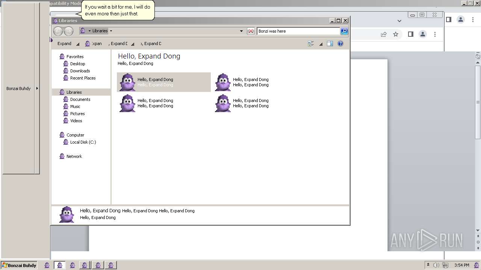Click the volume speaker icon in system tray
The width and height of the screenshot is (481, 270).
pos(436,265)
